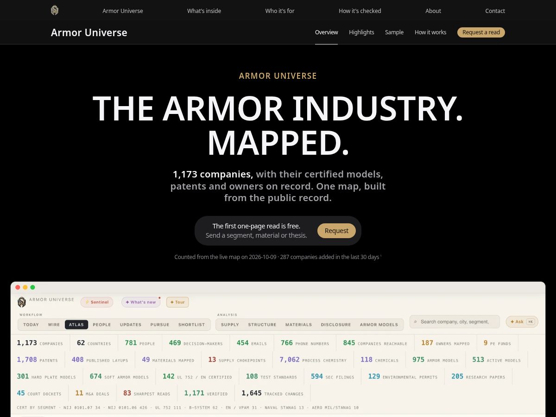Open the What's new pill
The width and height of the screenshot is (556, 417).
click(x=141, y=302)
